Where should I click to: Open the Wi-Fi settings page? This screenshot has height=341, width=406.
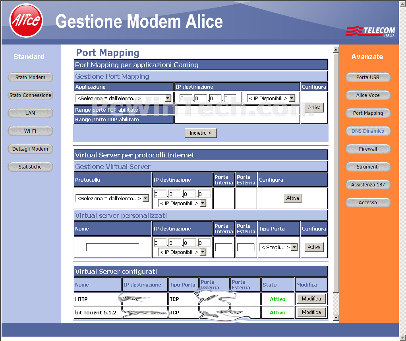[30, 131]
